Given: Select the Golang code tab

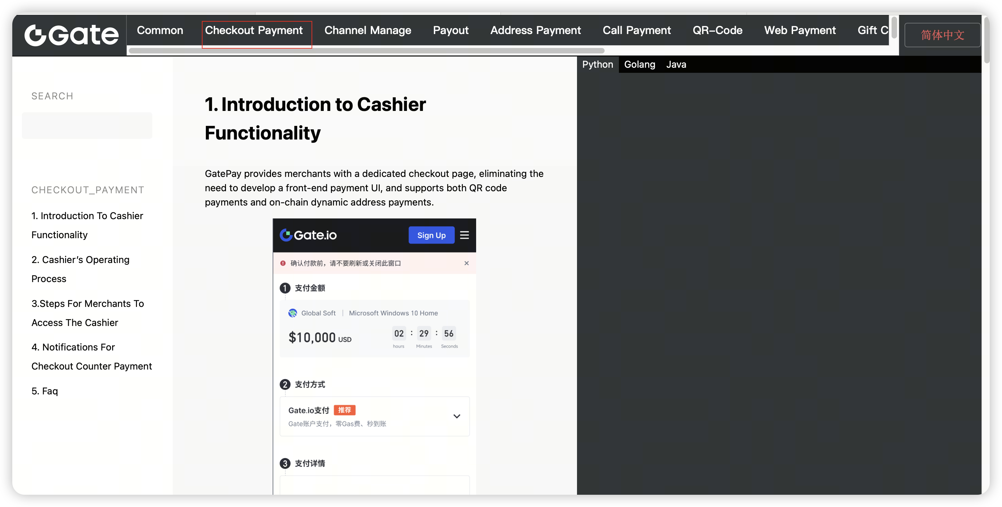Looking at the screenshot, I should tap(639, 64).
